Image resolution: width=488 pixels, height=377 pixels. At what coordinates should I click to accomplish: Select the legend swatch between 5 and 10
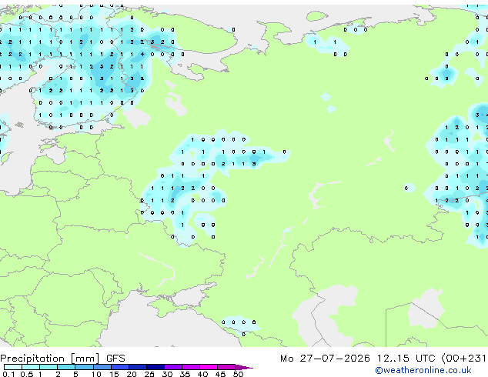point(84,367)
